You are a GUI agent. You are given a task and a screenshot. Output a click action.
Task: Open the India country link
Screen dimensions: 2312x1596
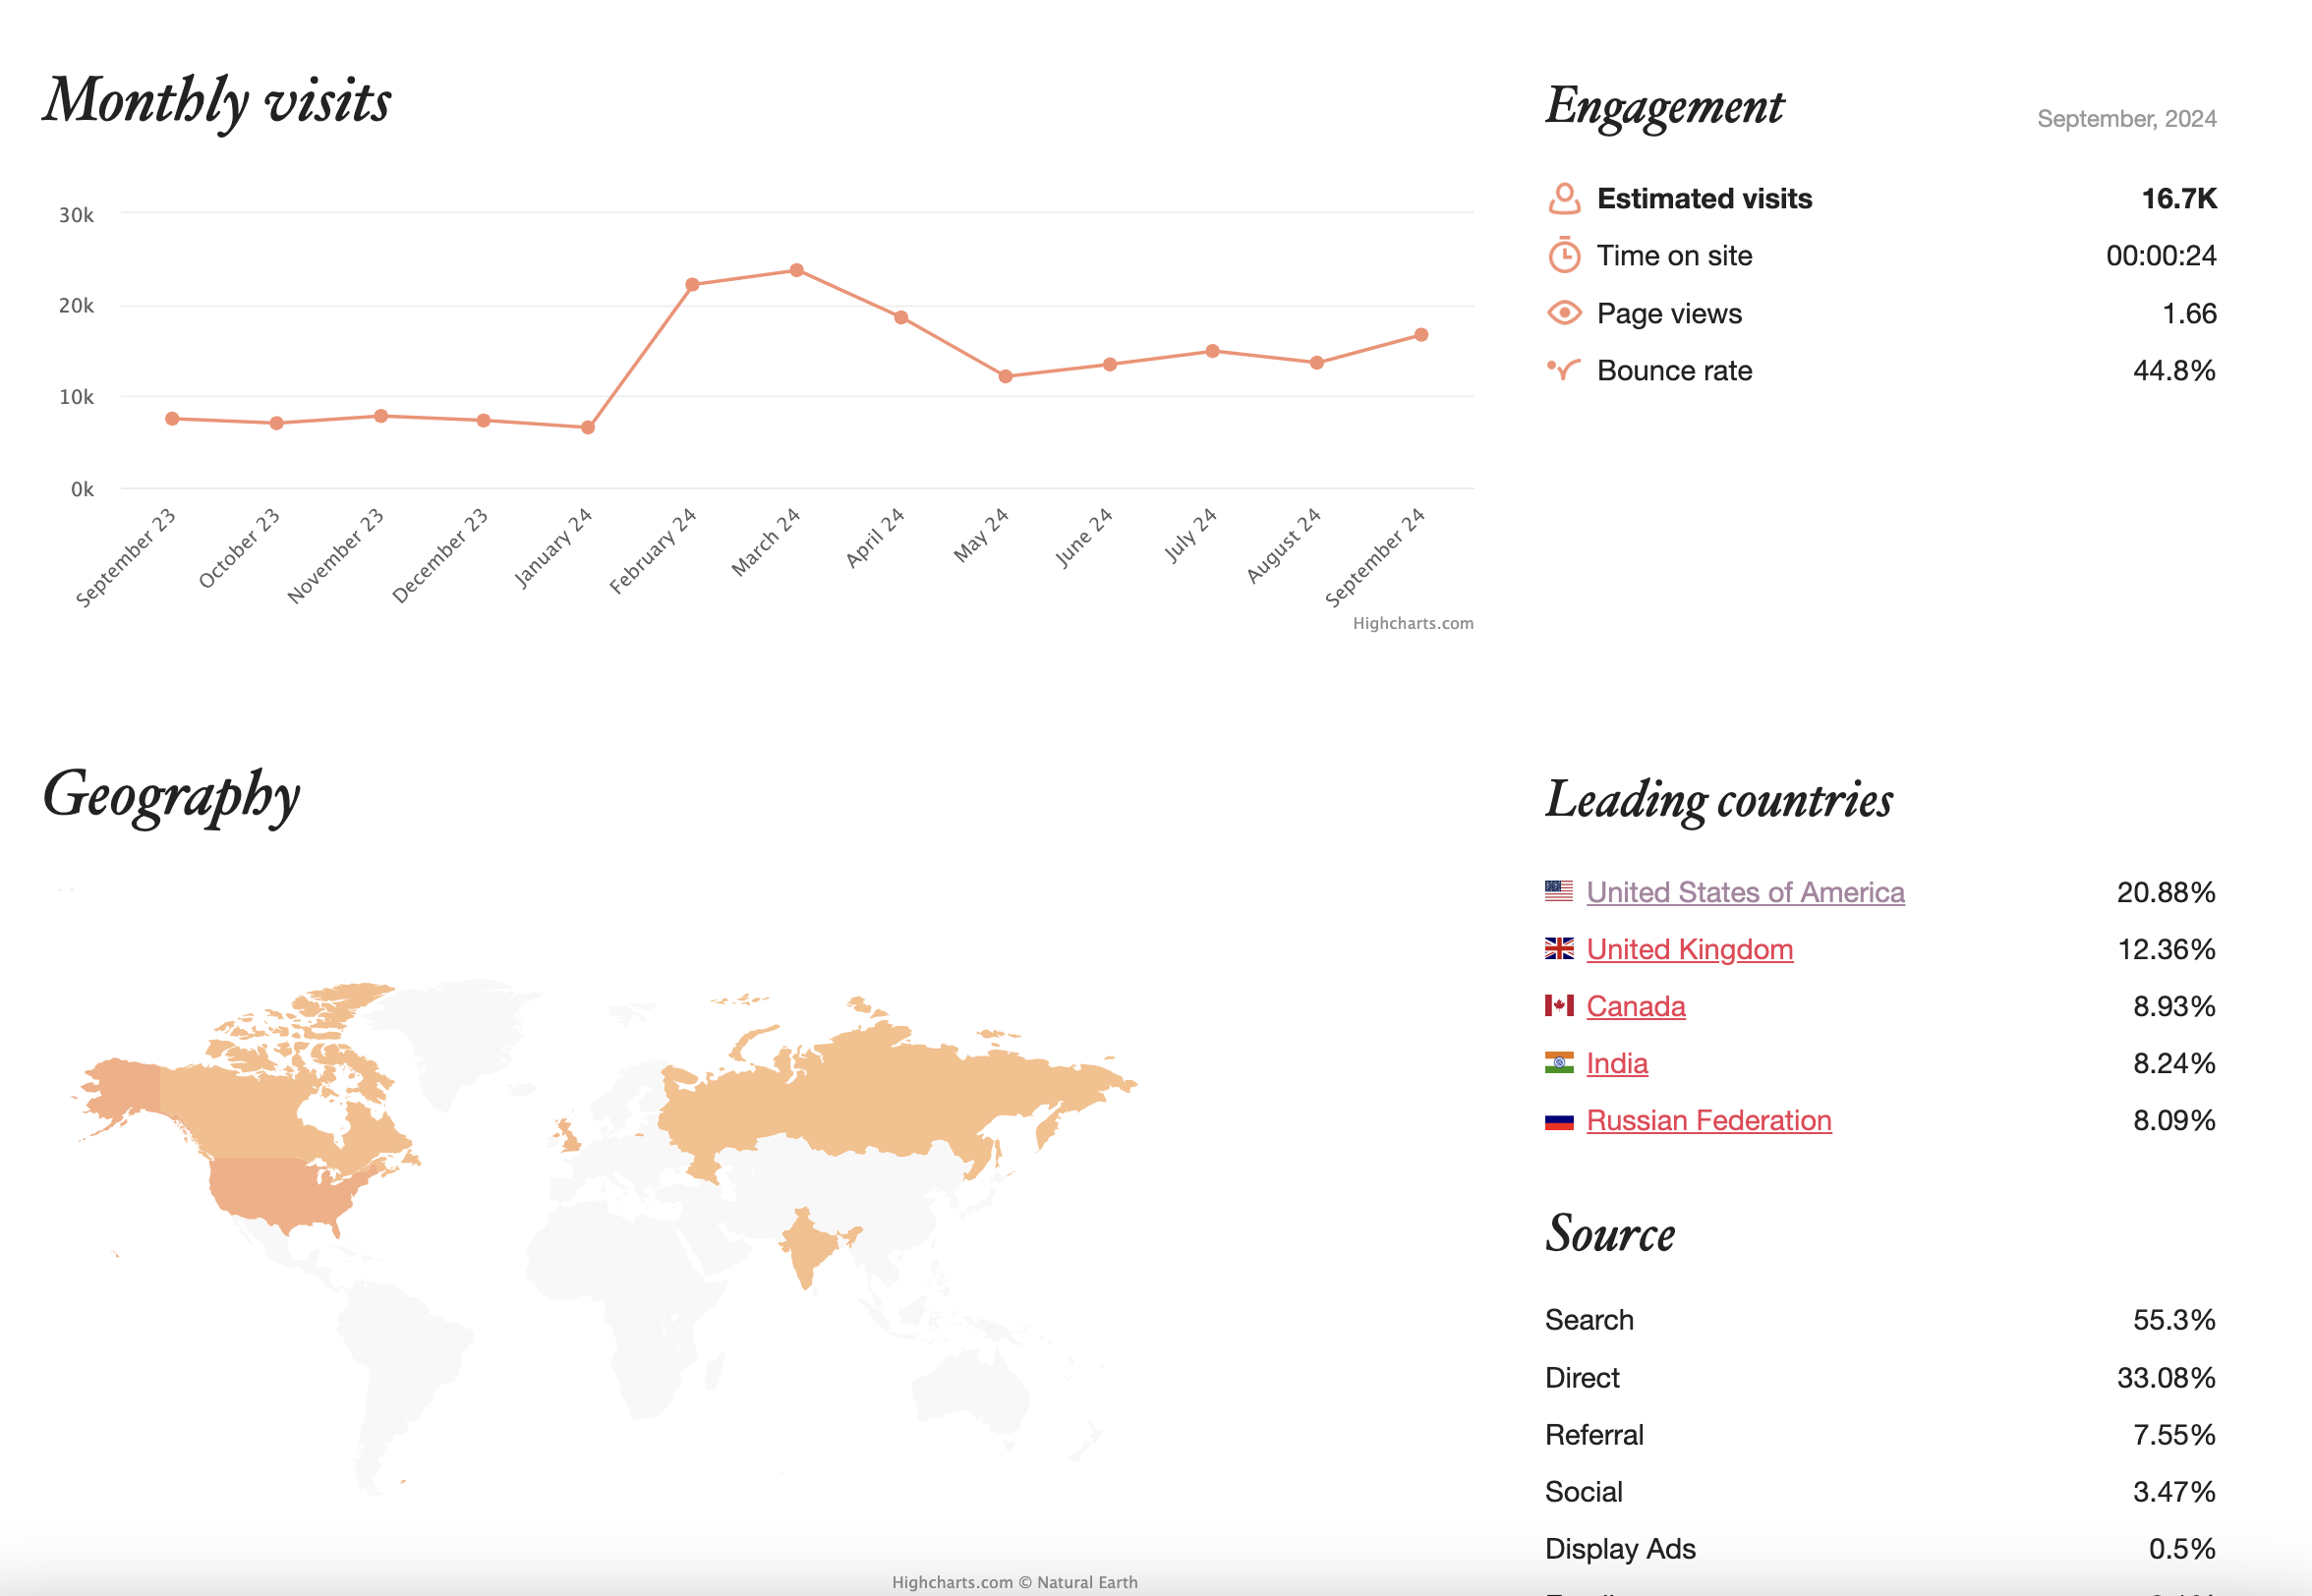[x=1616, y=1063]
